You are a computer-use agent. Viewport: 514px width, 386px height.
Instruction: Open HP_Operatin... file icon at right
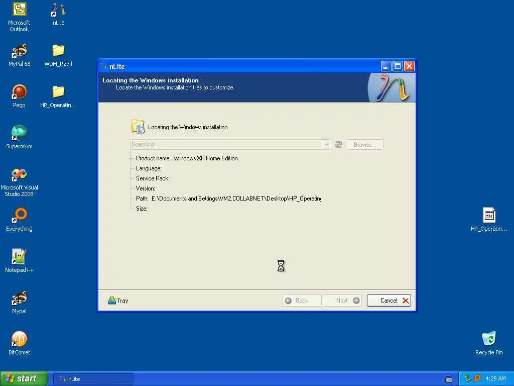[x=489, y=220]
